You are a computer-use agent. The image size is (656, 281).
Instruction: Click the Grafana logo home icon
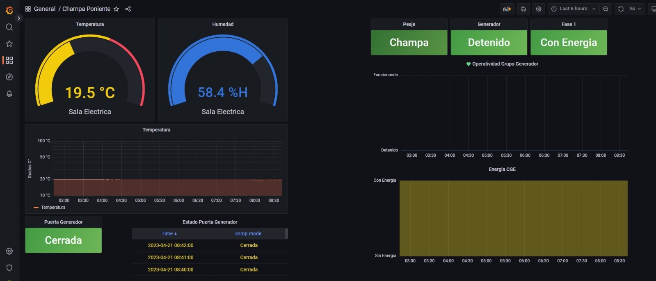tap(9, 10)
